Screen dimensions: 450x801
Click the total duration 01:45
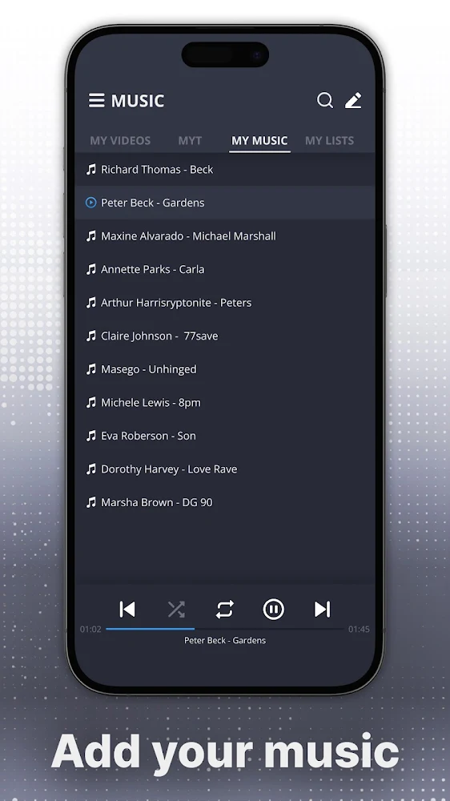pos(359,630)
